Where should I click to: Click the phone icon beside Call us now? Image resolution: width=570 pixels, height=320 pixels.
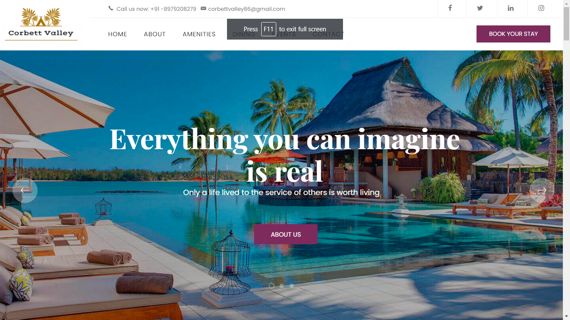tap(111, 8)
